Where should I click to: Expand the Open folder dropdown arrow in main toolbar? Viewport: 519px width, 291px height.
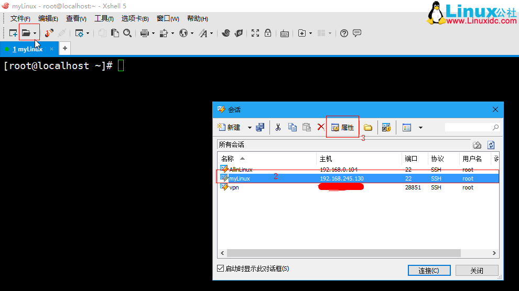coord(35,33)
